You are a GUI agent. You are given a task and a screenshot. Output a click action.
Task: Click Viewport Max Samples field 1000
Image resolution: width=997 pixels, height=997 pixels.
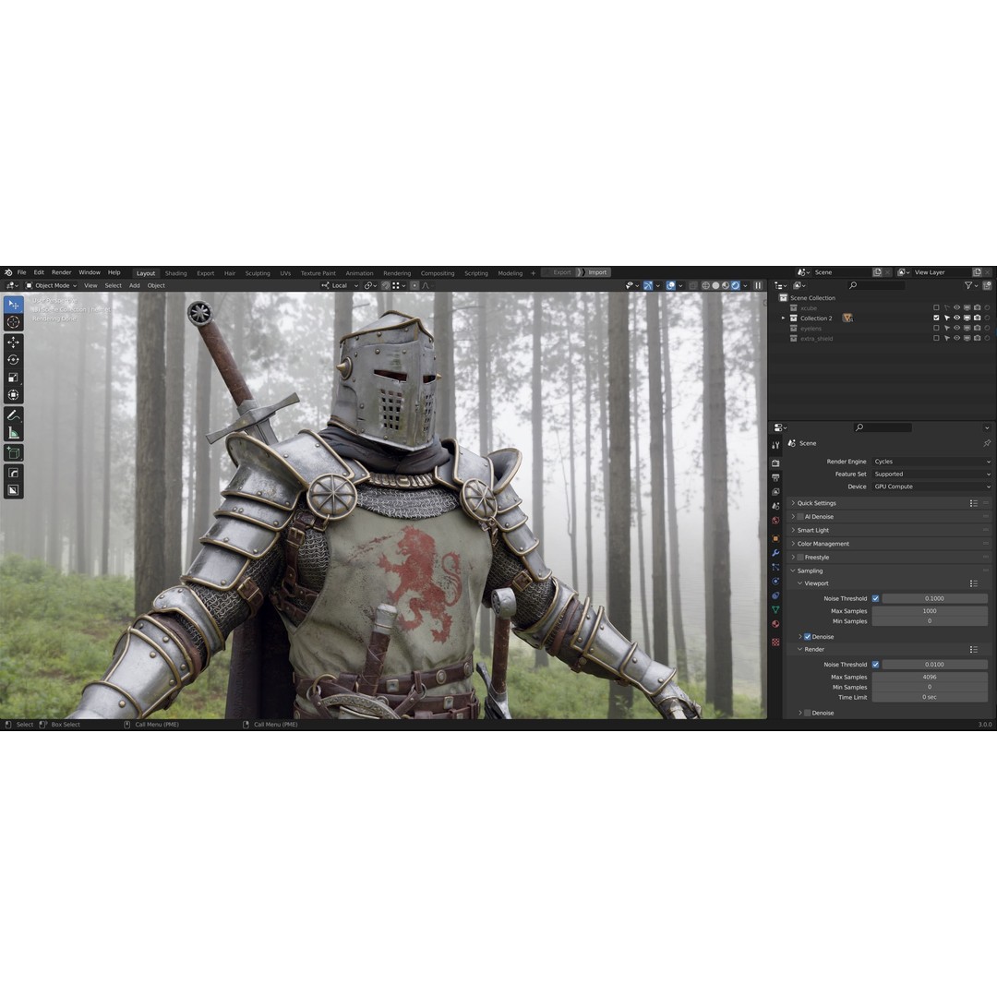(930, 611)
